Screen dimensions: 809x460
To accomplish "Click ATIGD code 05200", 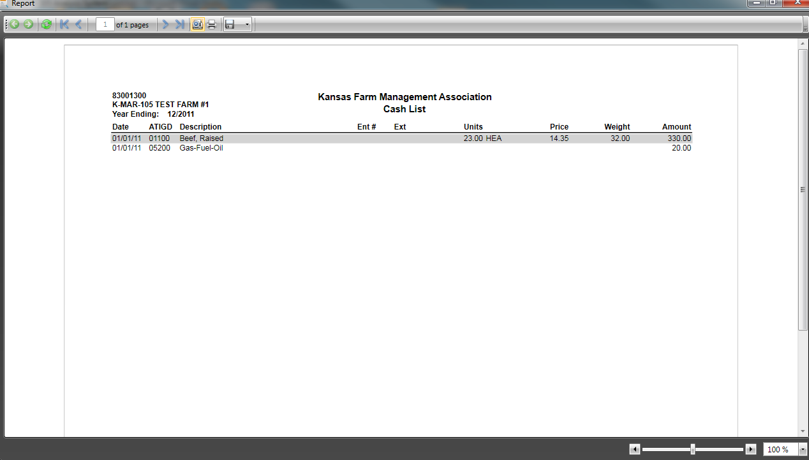I will click(x=160, y=148).
